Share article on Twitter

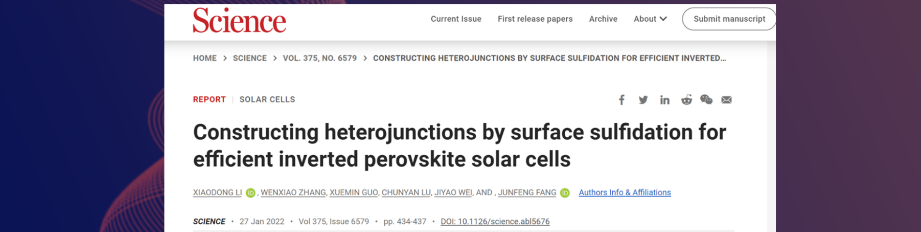643,100
